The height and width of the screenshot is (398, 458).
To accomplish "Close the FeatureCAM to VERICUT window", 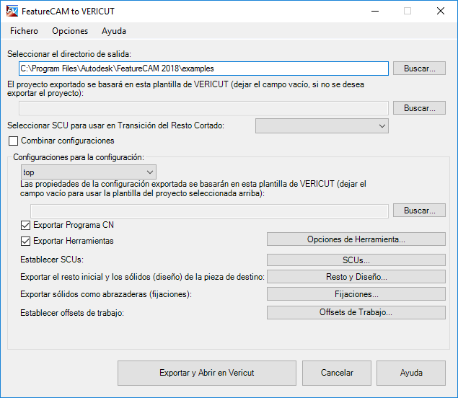I will coord(441,11).
